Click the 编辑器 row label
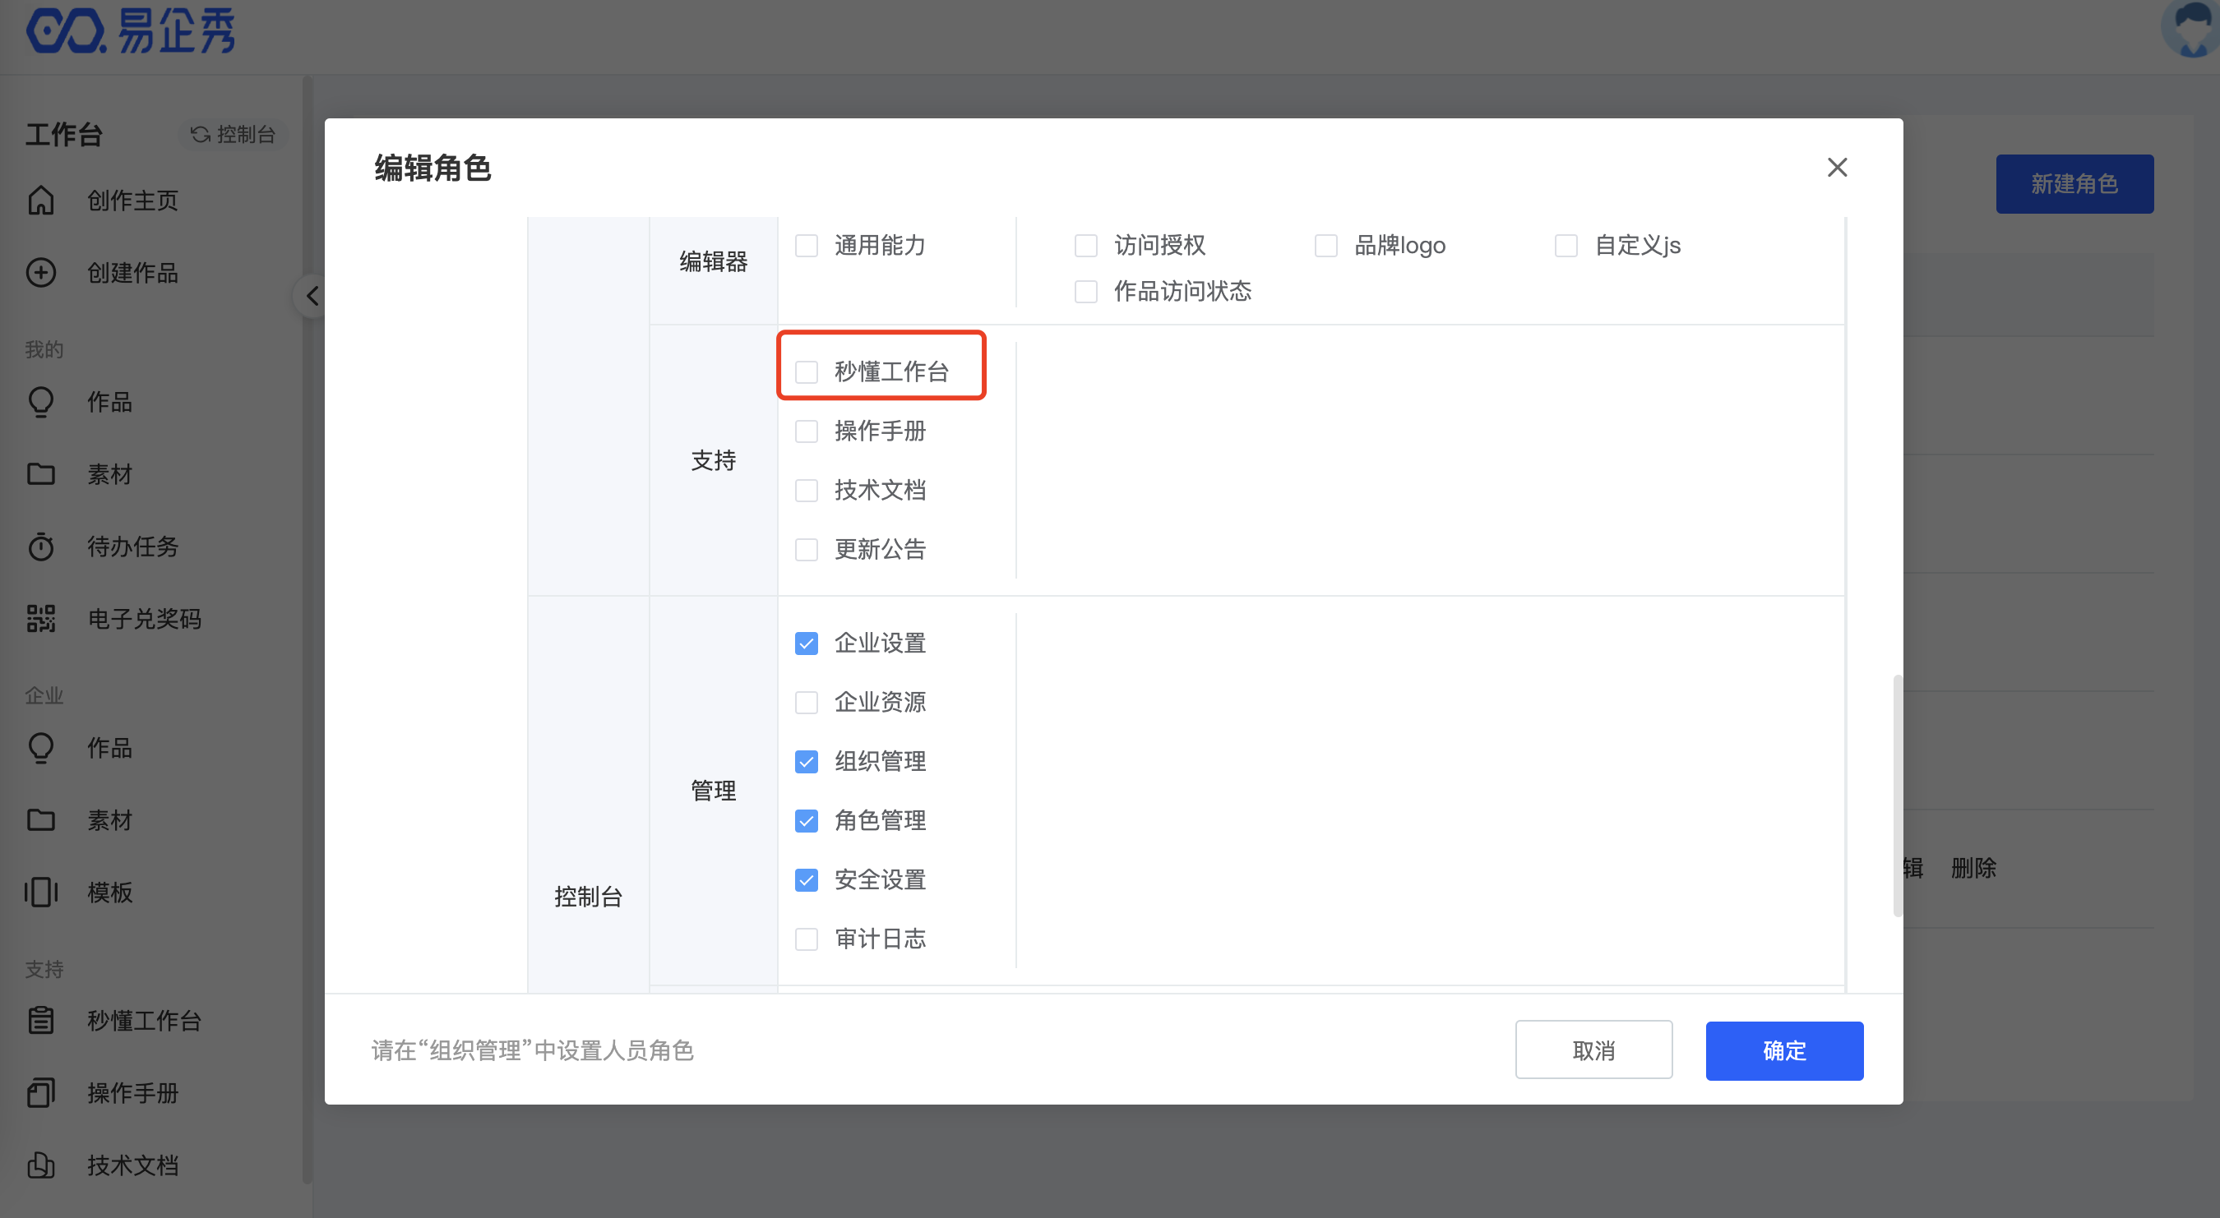The height and width of the screenshot is (1218, 2220). [x=714, y=261]
